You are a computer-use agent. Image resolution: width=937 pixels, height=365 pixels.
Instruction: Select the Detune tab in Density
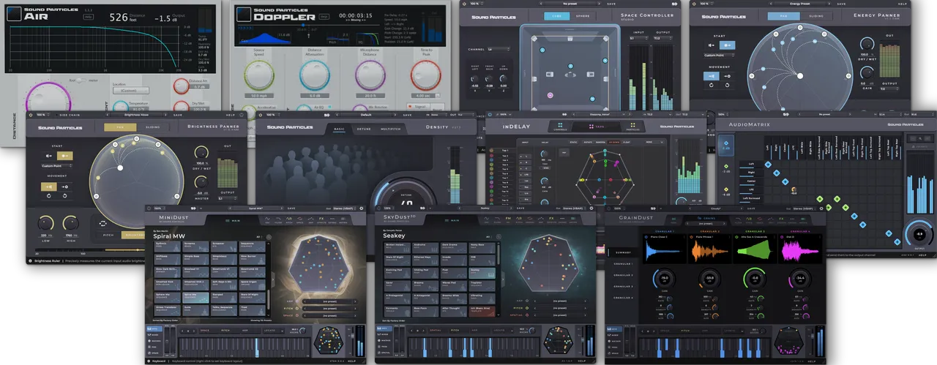click(364, 127)
